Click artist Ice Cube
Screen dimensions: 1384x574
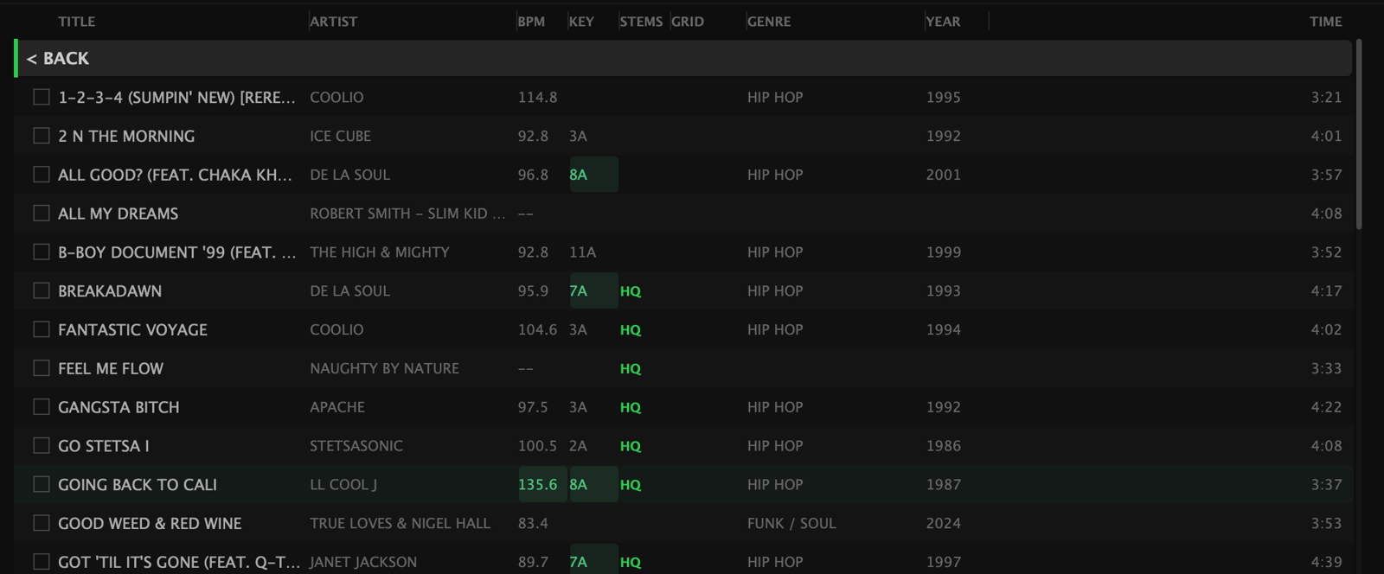tap(341, 136)
